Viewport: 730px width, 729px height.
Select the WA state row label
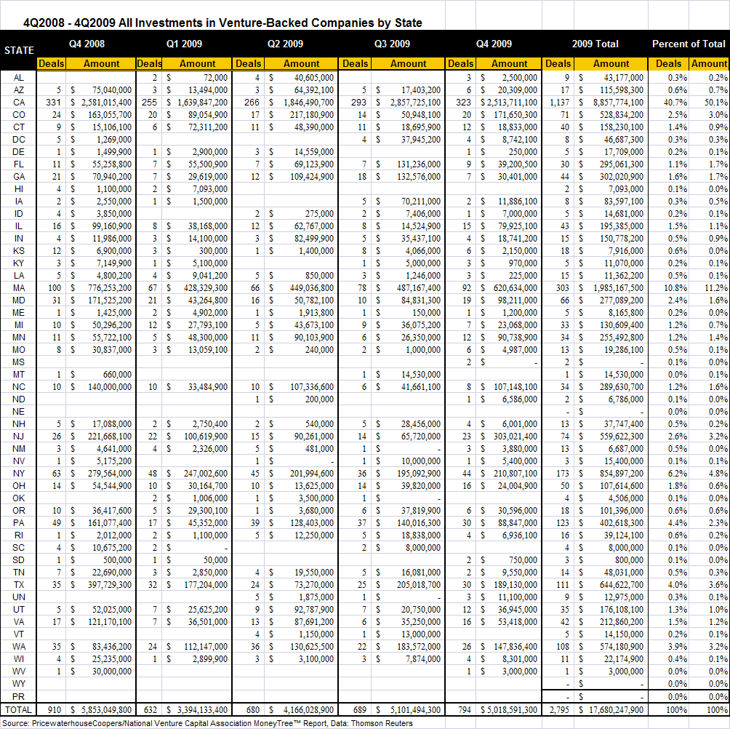(x=19, y=647)
